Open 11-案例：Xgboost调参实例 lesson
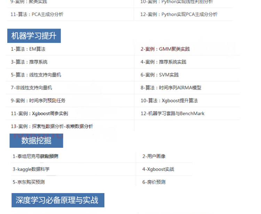The height and width of the screenshot is (214, 261). click(39, 114)
